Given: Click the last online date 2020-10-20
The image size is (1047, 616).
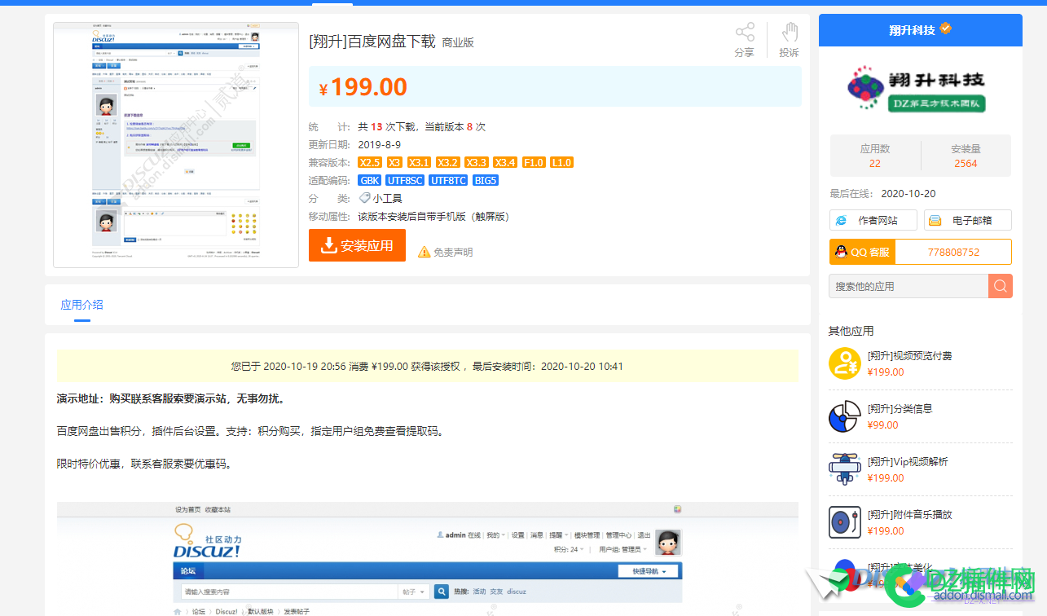Looking at the screenshot, I should pyautogui.click(x=908, y=193).
